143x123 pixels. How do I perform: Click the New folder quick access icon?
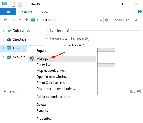point(20,4)
